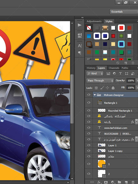Image resolution: width=138 pixels, height=184 pixels.
Task: Collapse the Mohsen.Designer group triangle
Action: [95, 95]
